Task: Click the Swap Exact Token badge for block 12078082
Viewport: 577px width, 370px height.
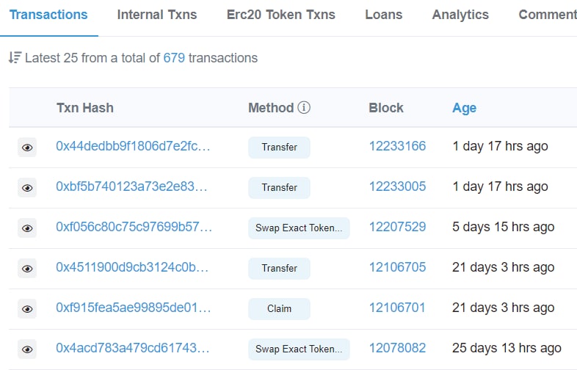Action: (x=299, y=349)
